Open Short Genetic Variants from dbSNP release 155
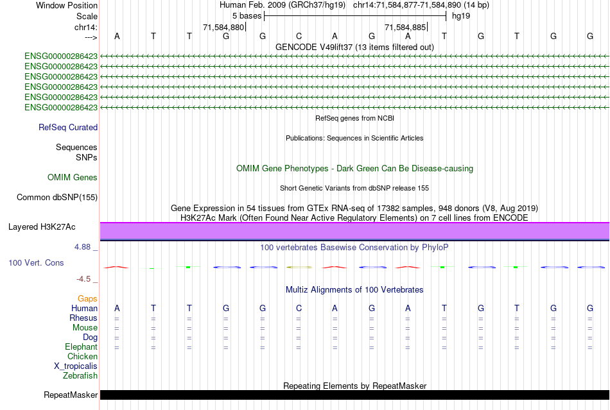610x410 pixels. [x=354, y=188]
